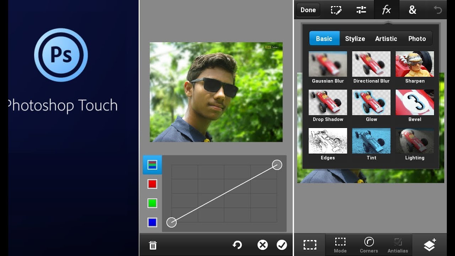The width and height of the screenshot is (455, 256).
Task: Apply the Directional Blur effect
Action: coord(371,68)
